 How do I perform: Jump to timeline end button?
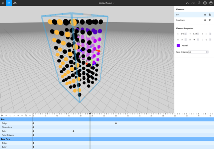tap(18, 115)
